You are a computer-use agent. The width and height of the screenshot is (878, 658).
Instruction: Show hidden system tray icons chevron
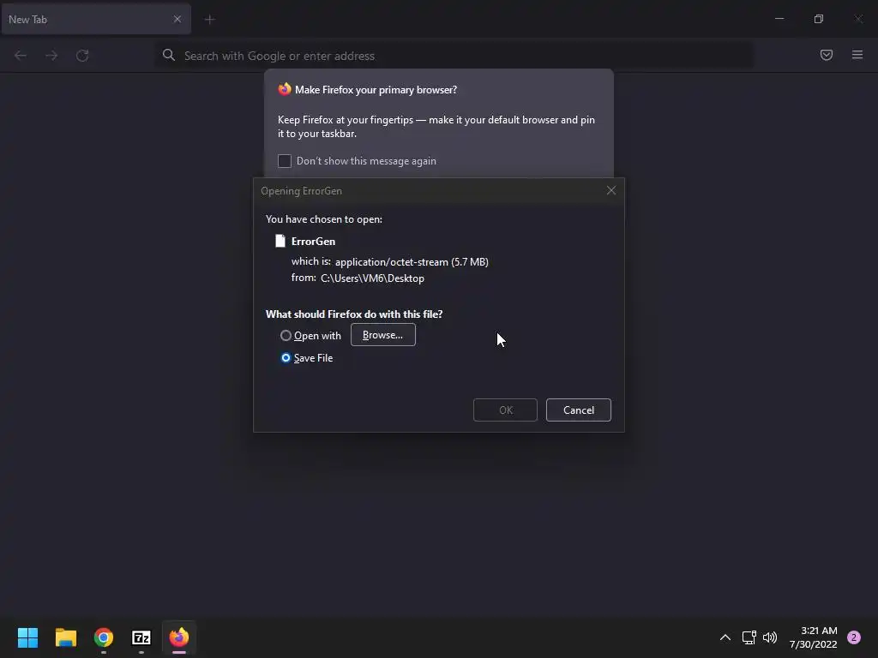pyautogui.click(x=725, y=637)
